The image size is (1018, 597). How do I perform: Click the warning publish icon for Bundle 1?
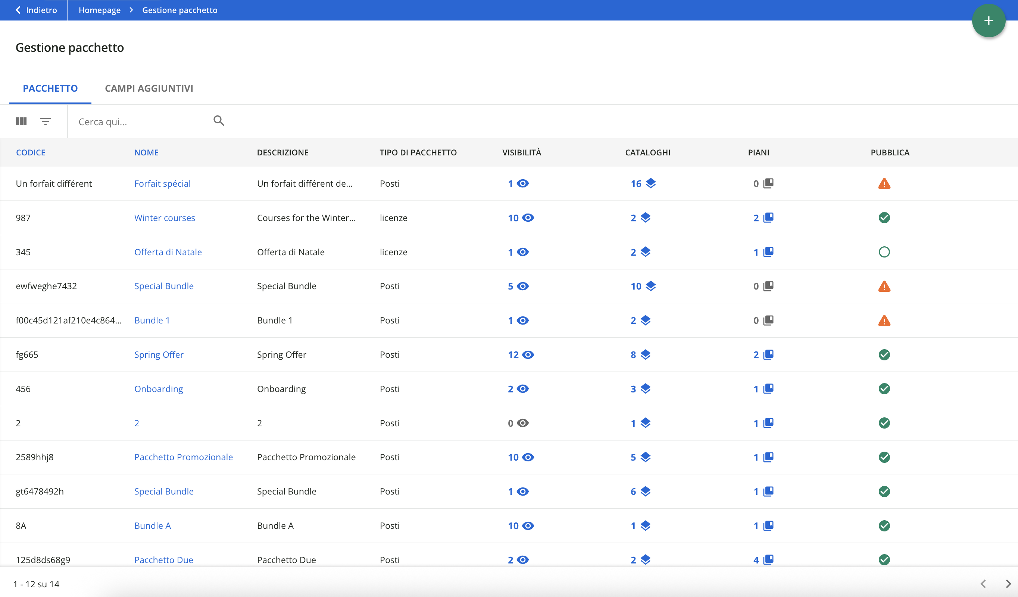(884, 321)
